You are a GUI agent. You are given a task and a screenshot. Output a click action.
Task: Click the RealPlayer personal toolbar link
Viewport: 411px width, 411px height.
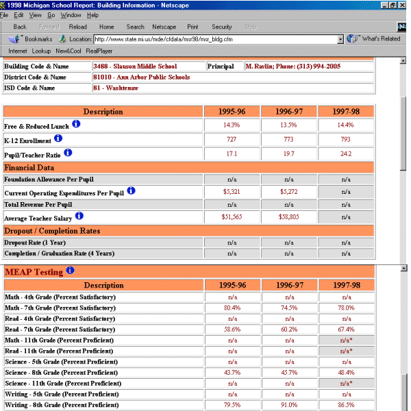[99, 51]
